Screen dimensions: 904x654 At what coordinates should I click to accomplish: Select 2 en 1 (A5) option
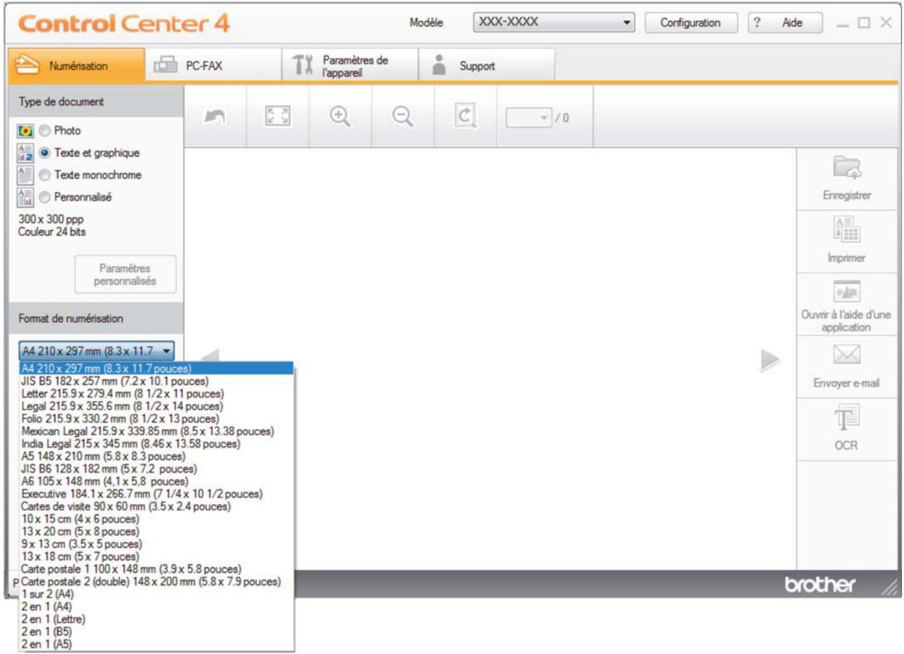pos(156,644)
